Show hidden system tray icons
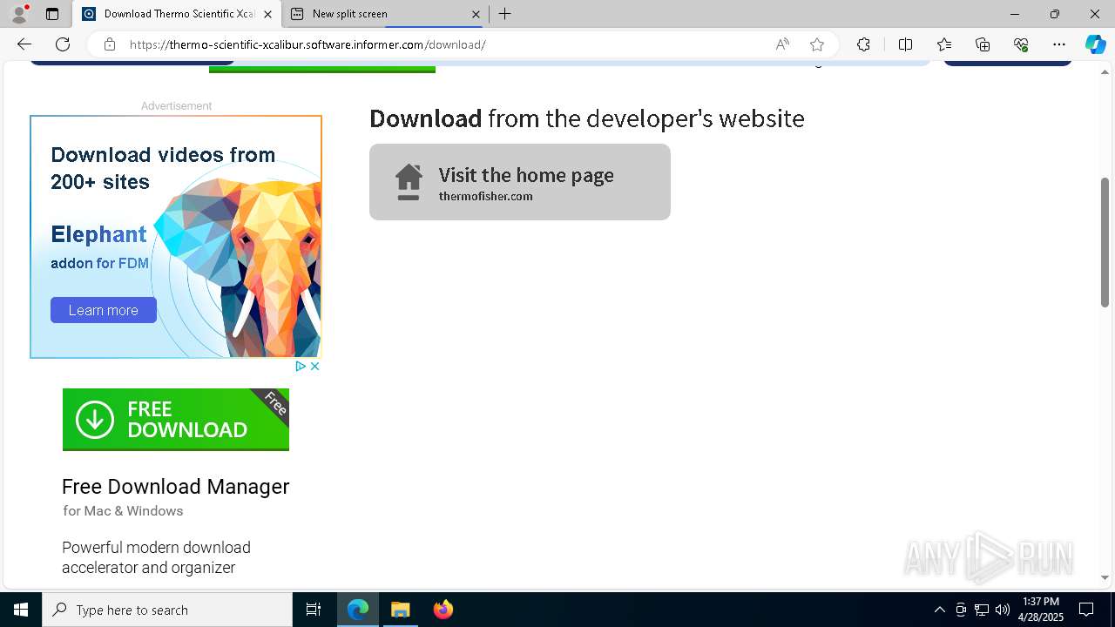The image size is (1115, 627). [939, 610]
